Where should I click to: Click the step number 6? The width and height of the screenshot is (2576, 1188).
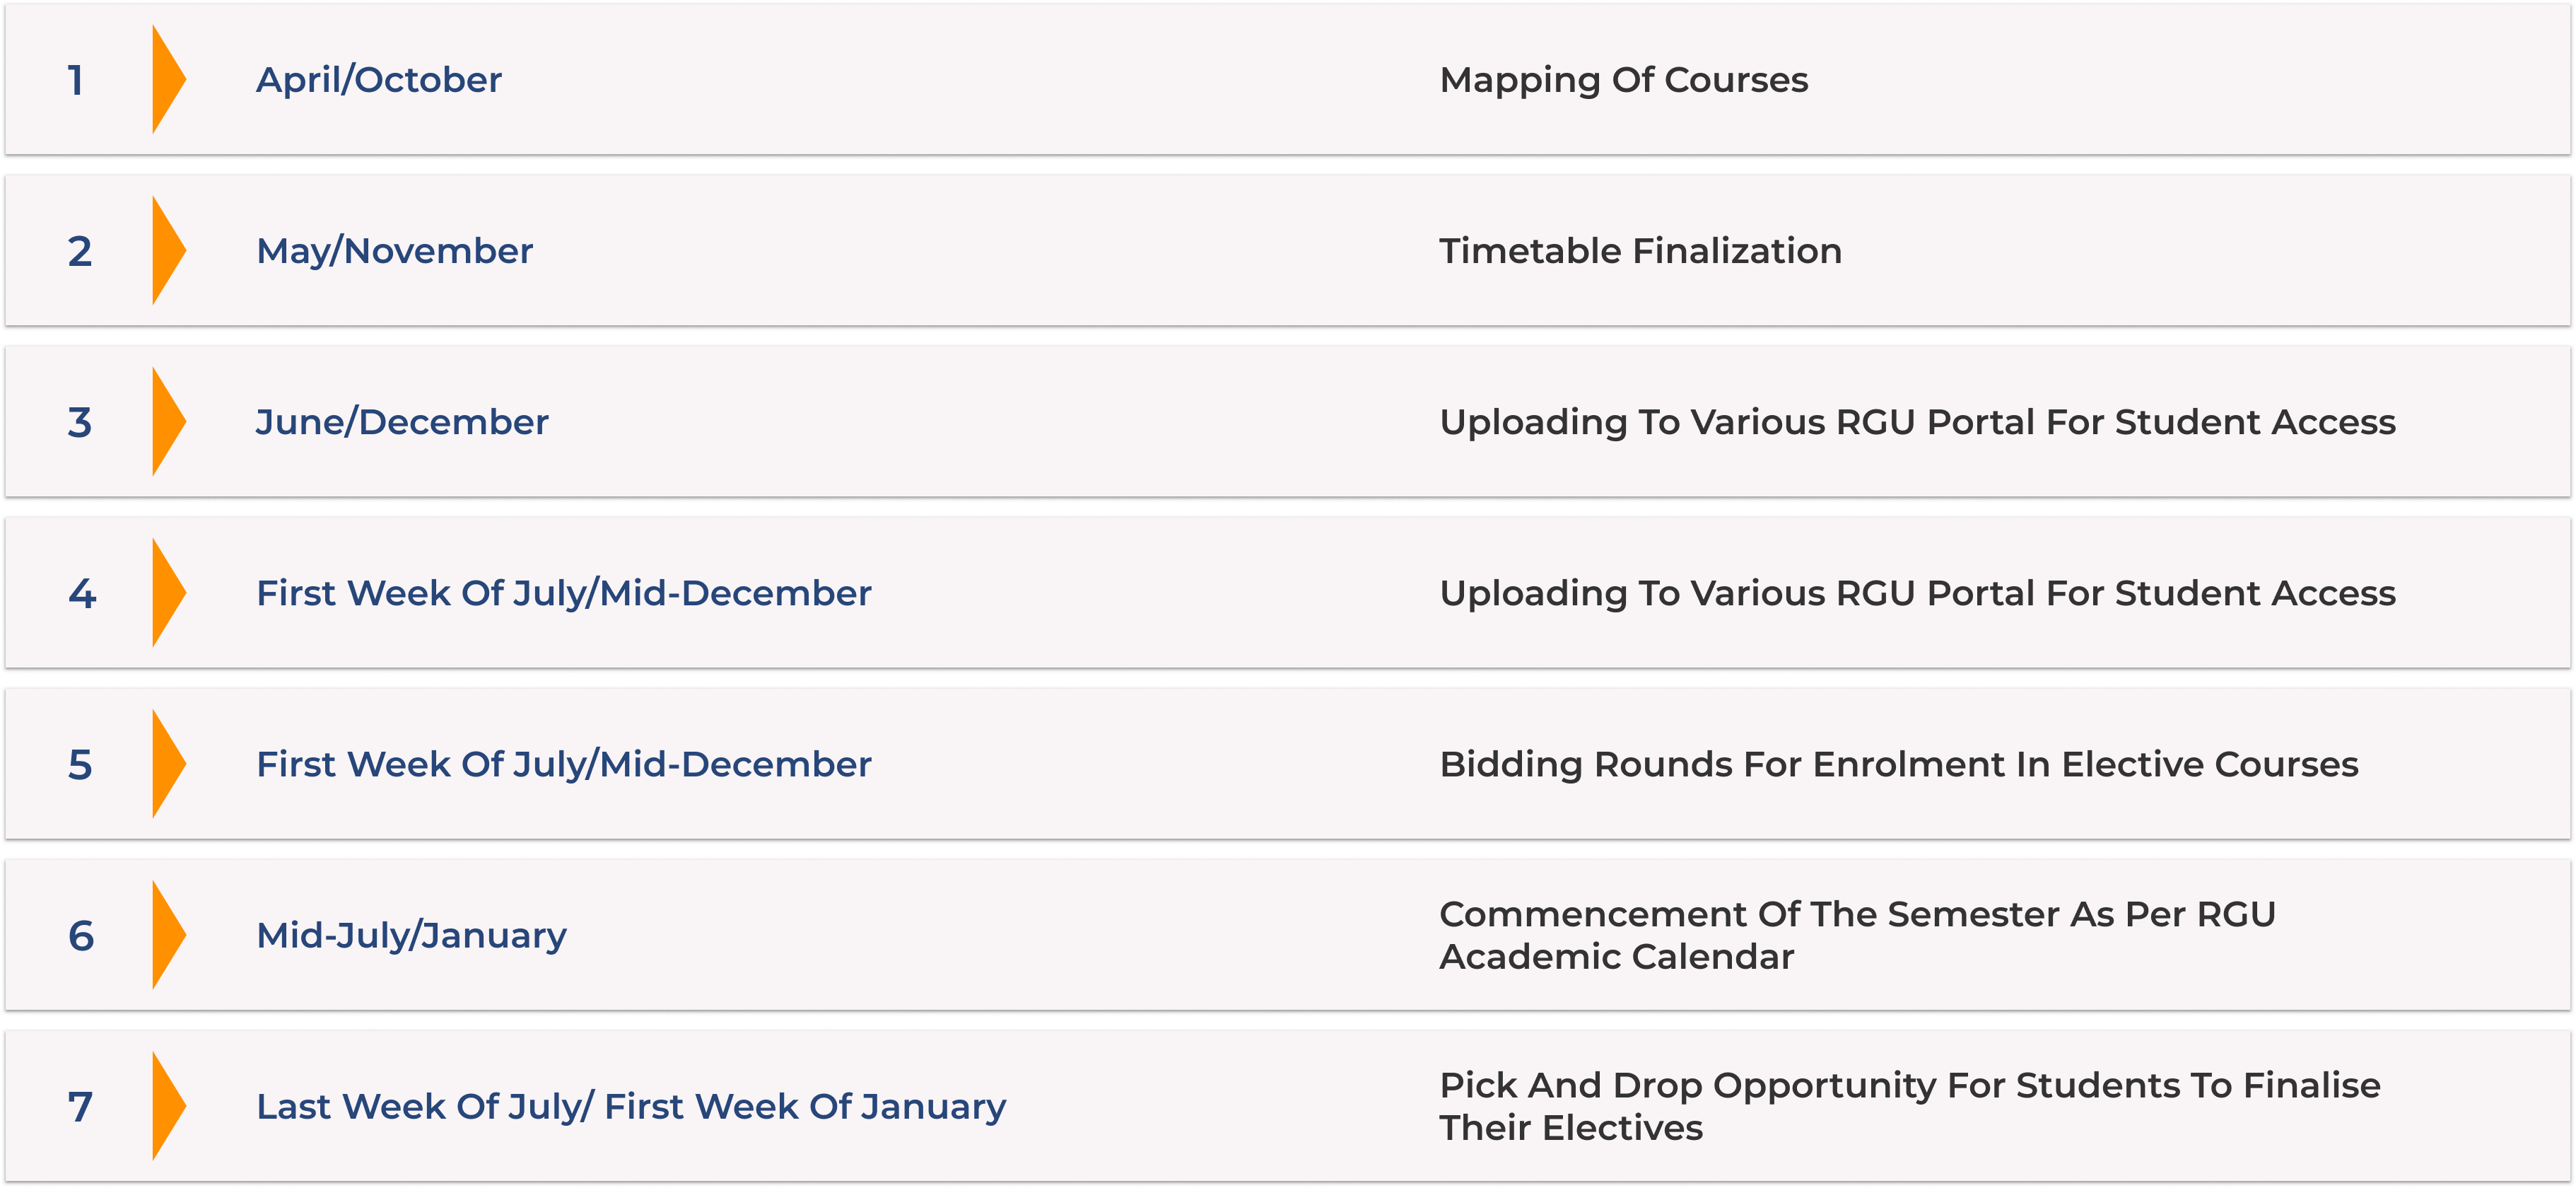pyautogui.click(x=81, y=936)
